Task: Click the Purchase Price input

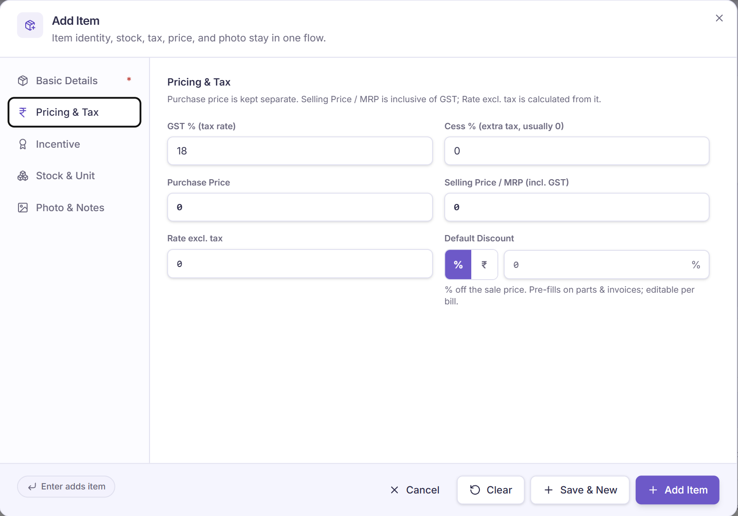Action: coord(300,207)
